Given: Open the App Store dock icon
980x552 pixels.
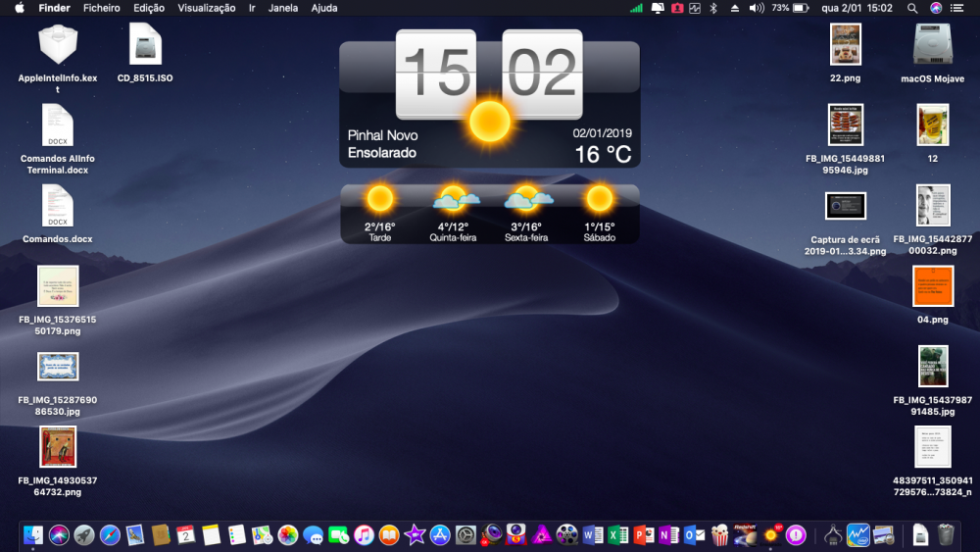Looking at the screenshot, I should click(x=440, y=535).
